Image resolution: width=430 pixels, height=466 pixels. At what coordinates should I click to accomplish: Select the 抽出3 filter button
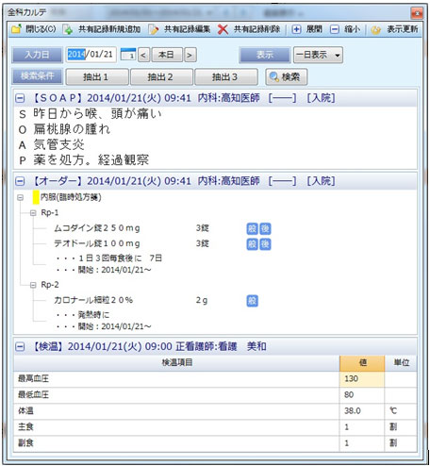coord(226,77)
